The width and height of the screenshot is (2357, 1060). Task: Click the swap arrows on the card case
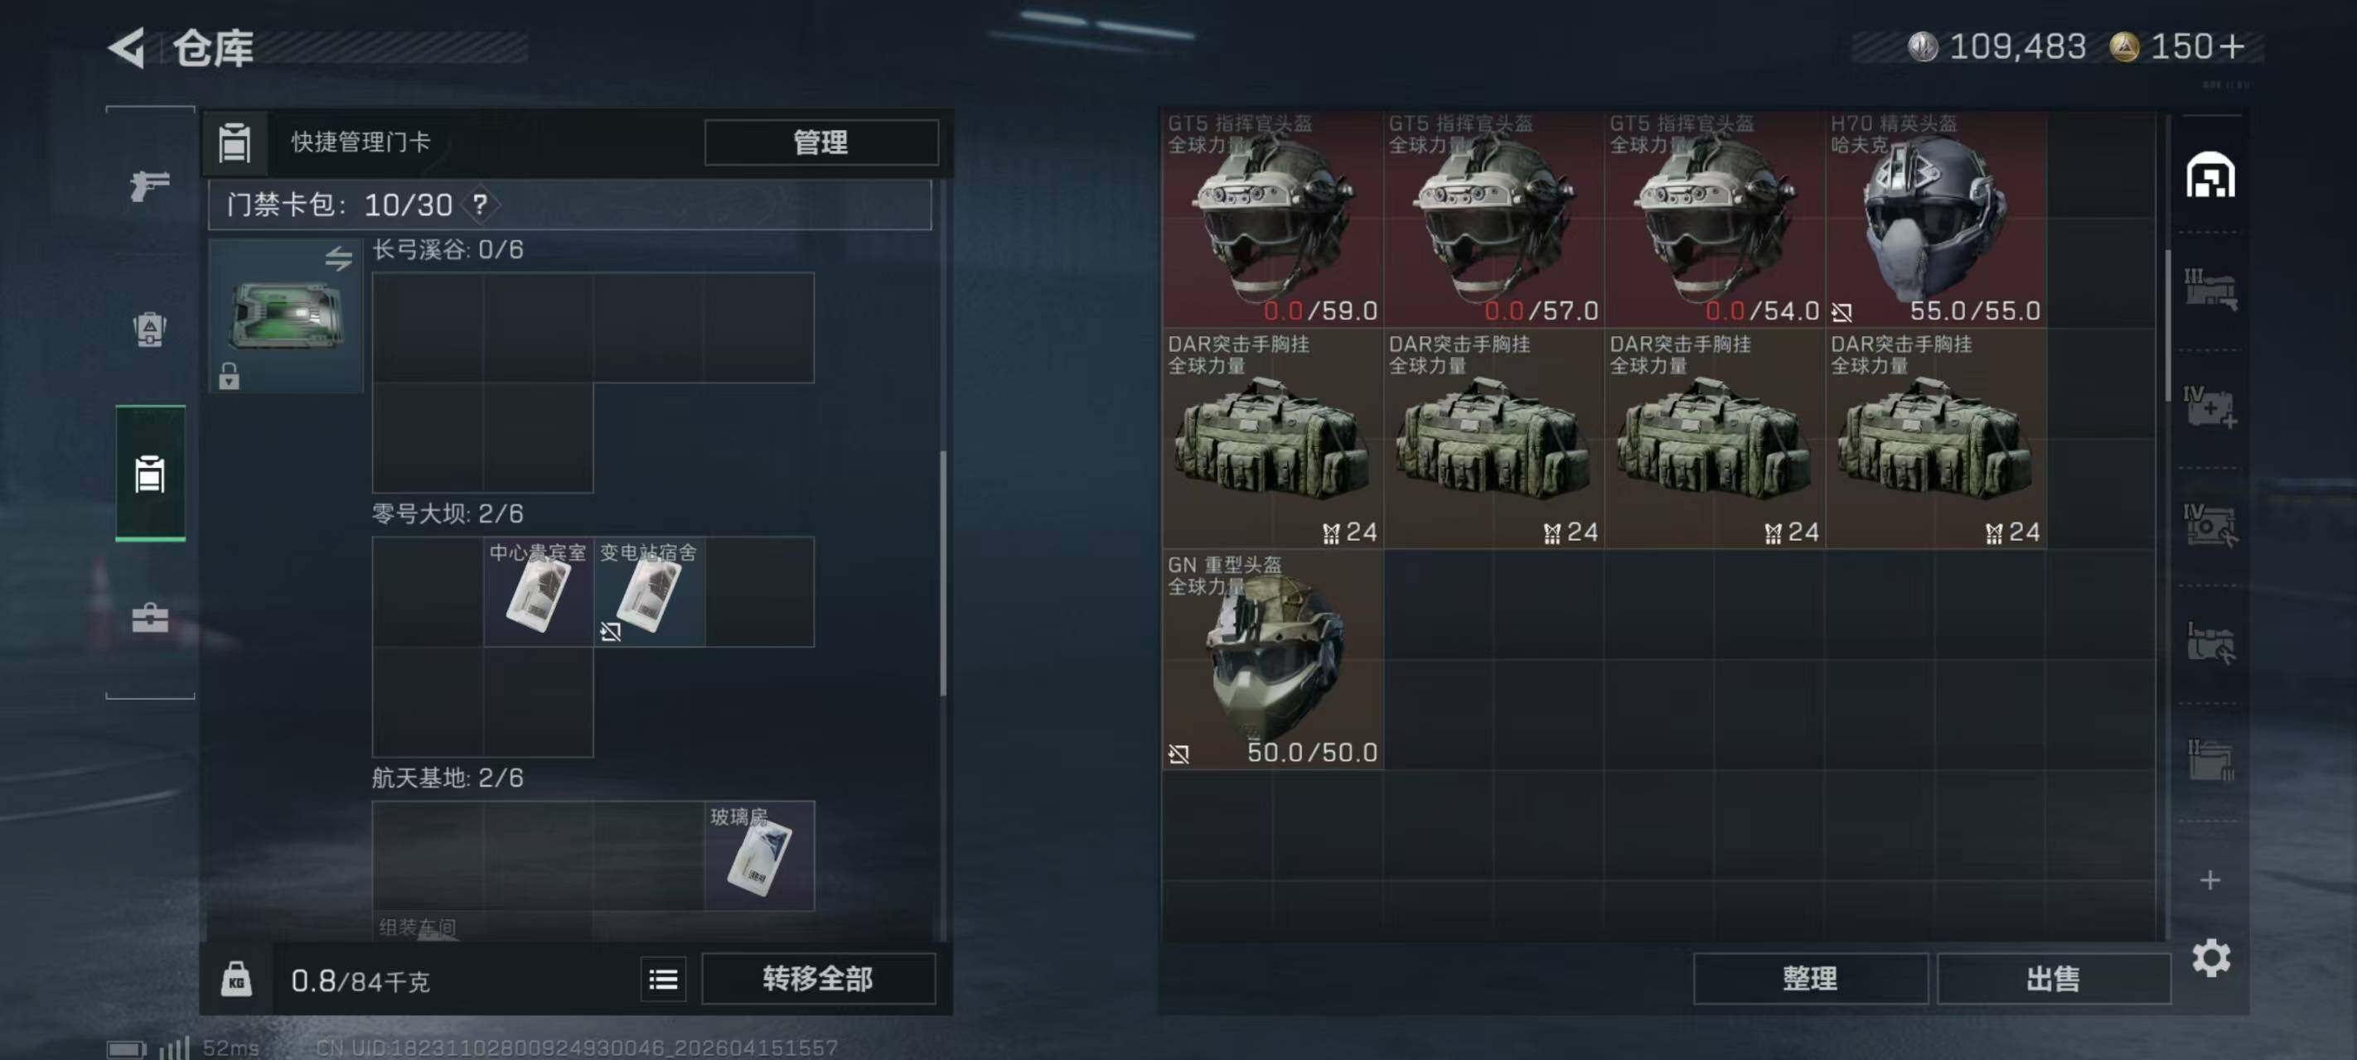338,259
